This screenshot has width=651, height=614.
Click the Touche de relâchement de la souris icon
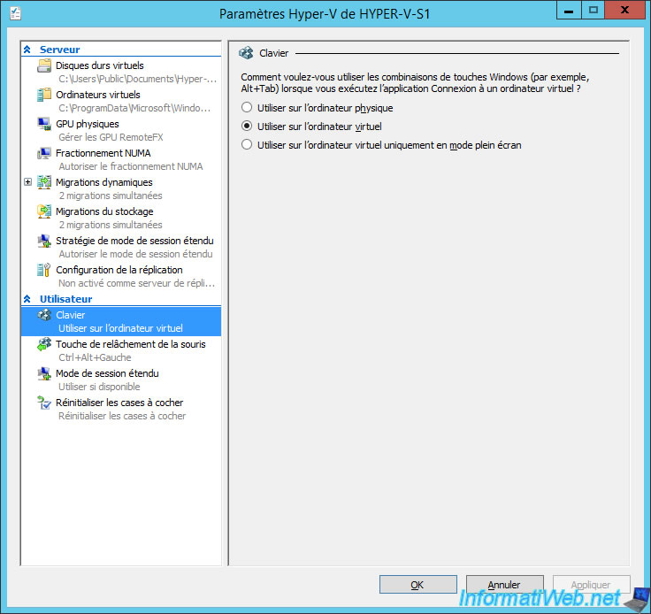coord(44,344)
